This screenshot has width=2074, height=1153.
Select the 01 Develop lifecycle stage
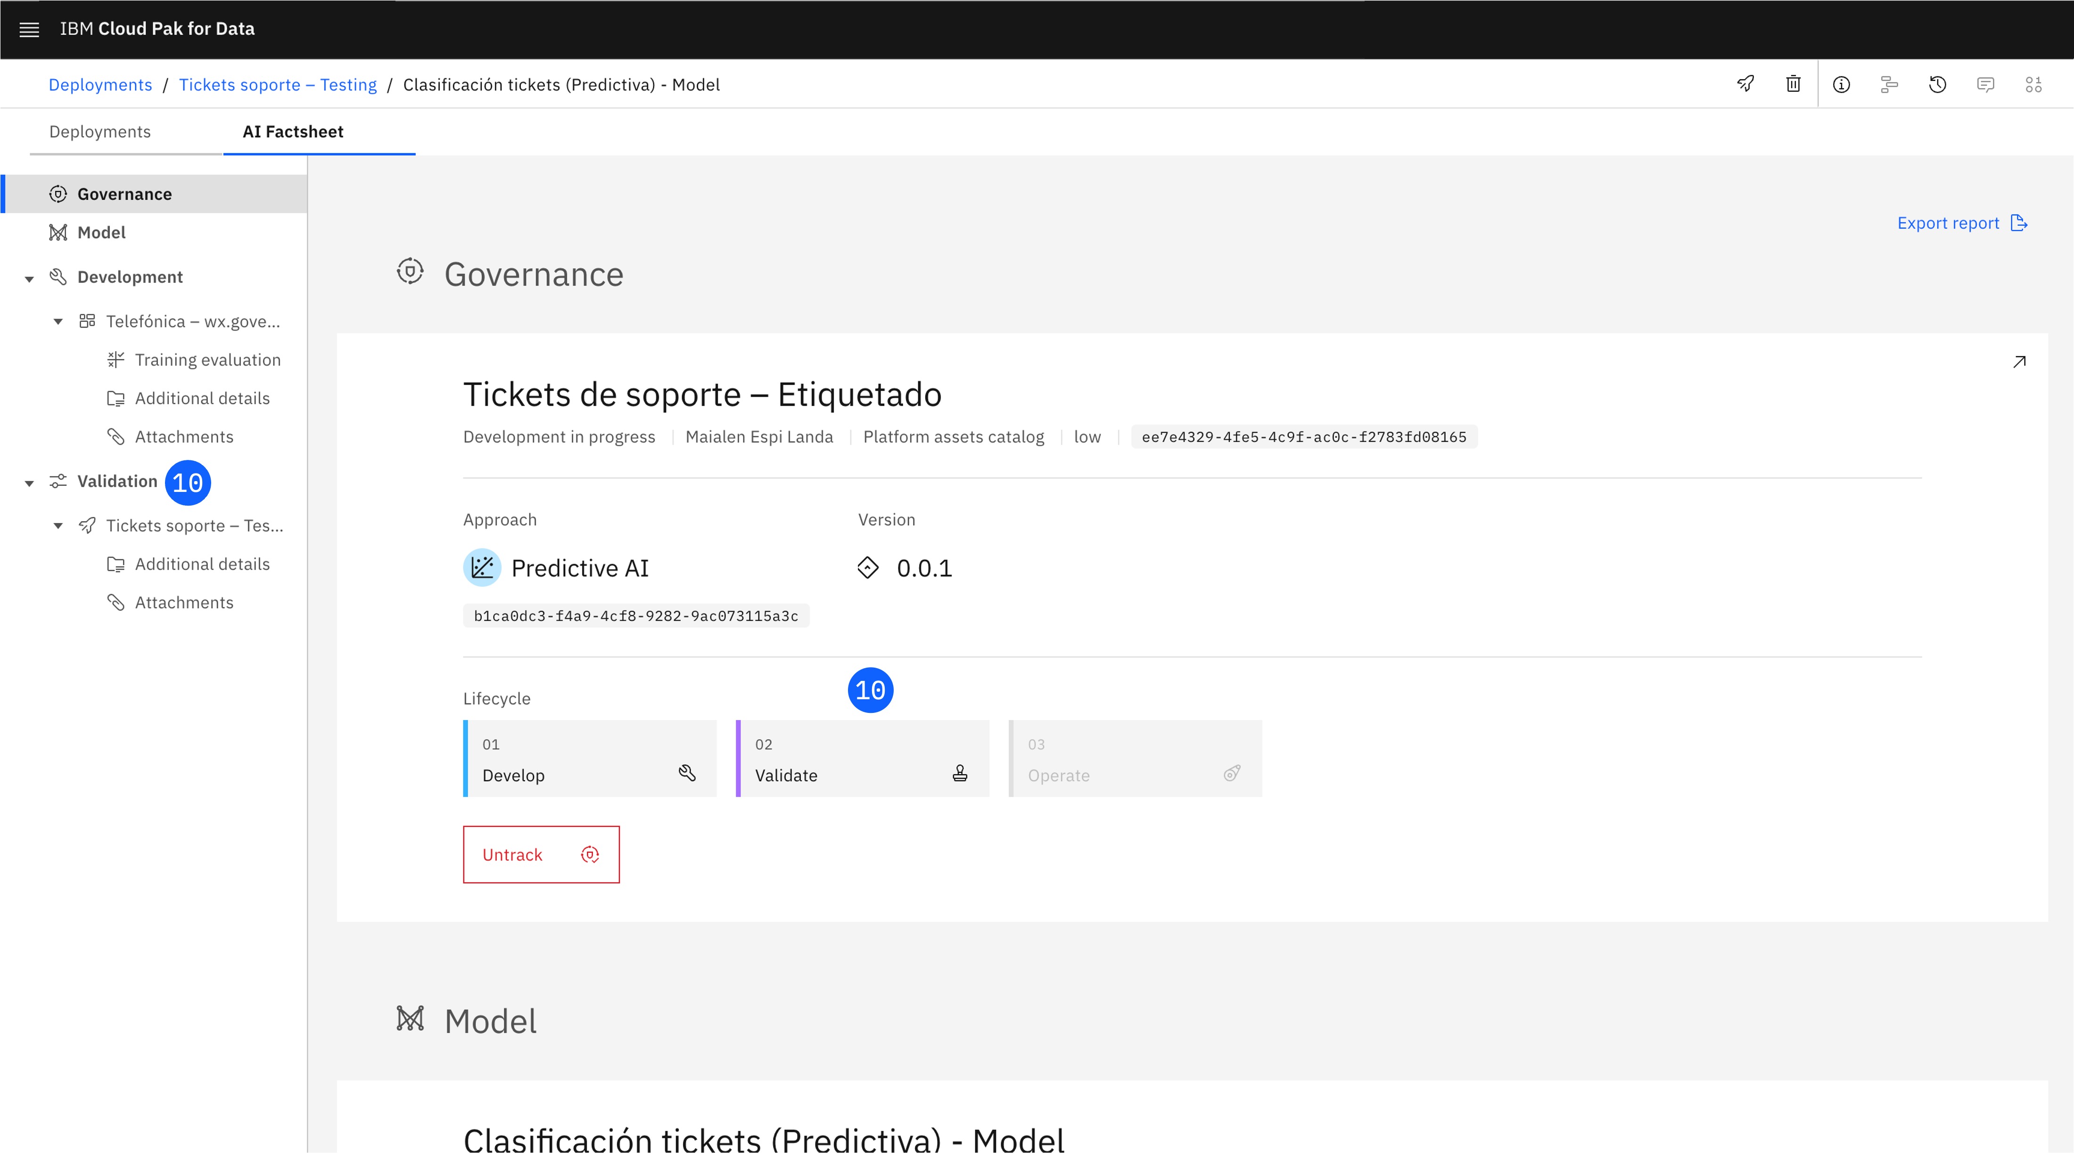point(589,759)
